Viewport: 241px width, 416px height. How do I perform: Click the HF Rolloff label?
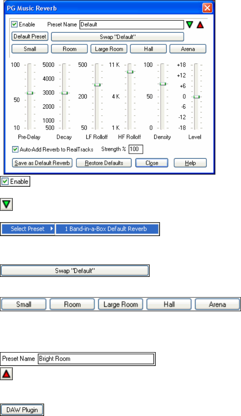coord(129,137)
